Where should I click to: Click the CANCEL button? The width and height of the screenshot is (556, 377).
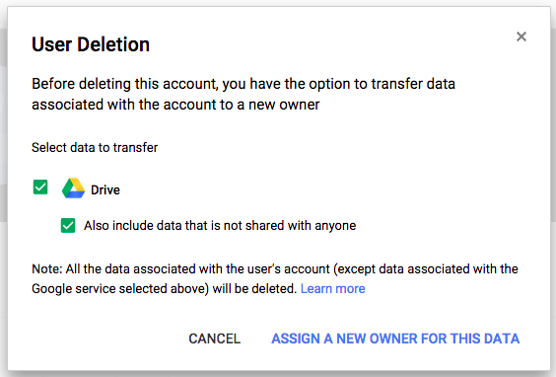click(215, 339)
